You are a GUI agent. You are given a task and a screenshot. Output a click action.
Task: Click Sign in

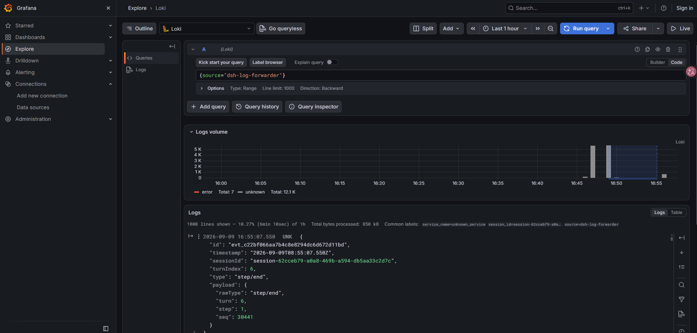click(x=685, y=8)
